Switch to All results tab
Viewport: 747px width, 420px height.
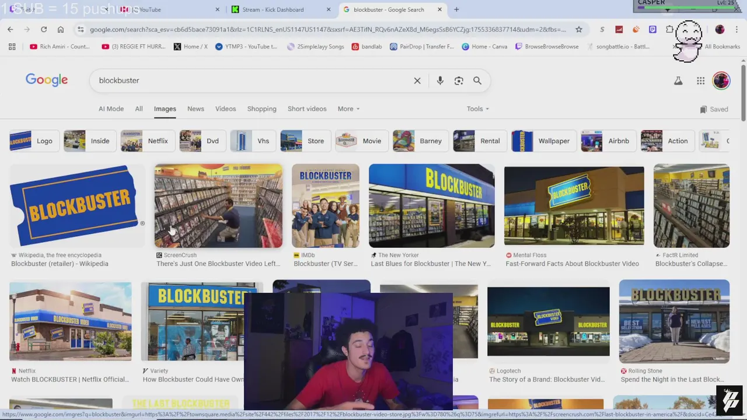pos(139,109)
